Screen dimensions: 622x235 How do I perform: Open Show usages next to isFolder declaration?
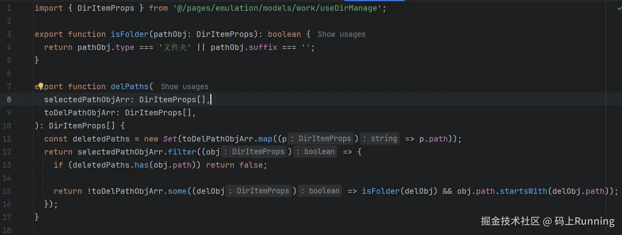tap(342, 34)
